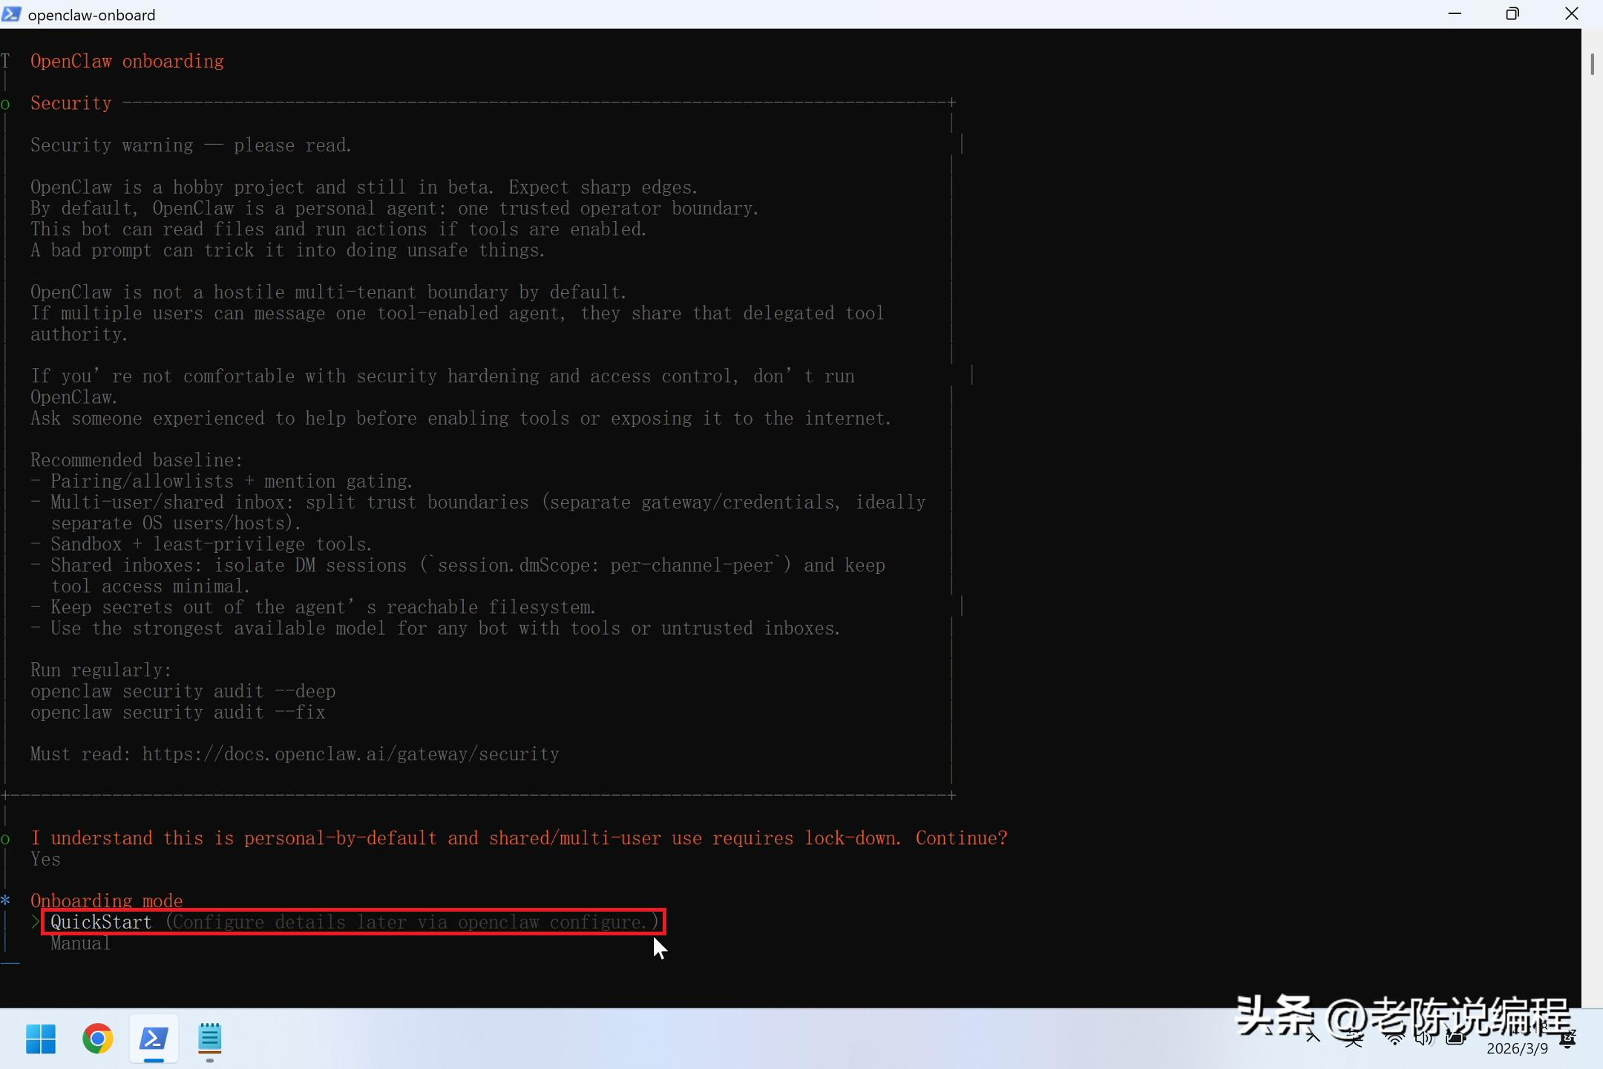Click the Wi-Fi network tray icon
Viewport: 1603px width, 1069px height.
pyautogui.click(x=1394, y=1039)
